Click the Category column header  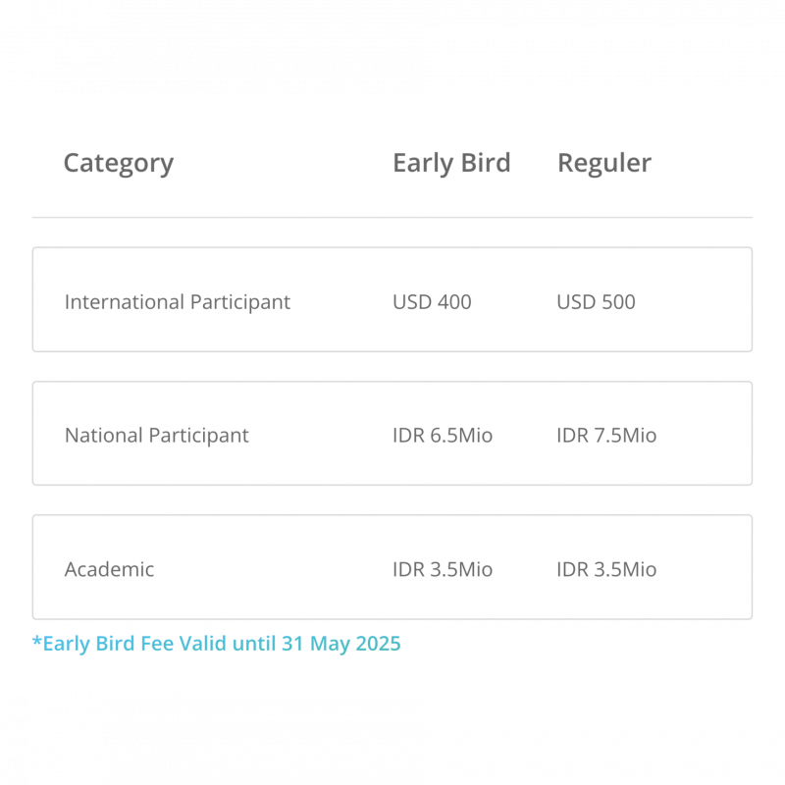pyautogui.click(x=119, y=163)
